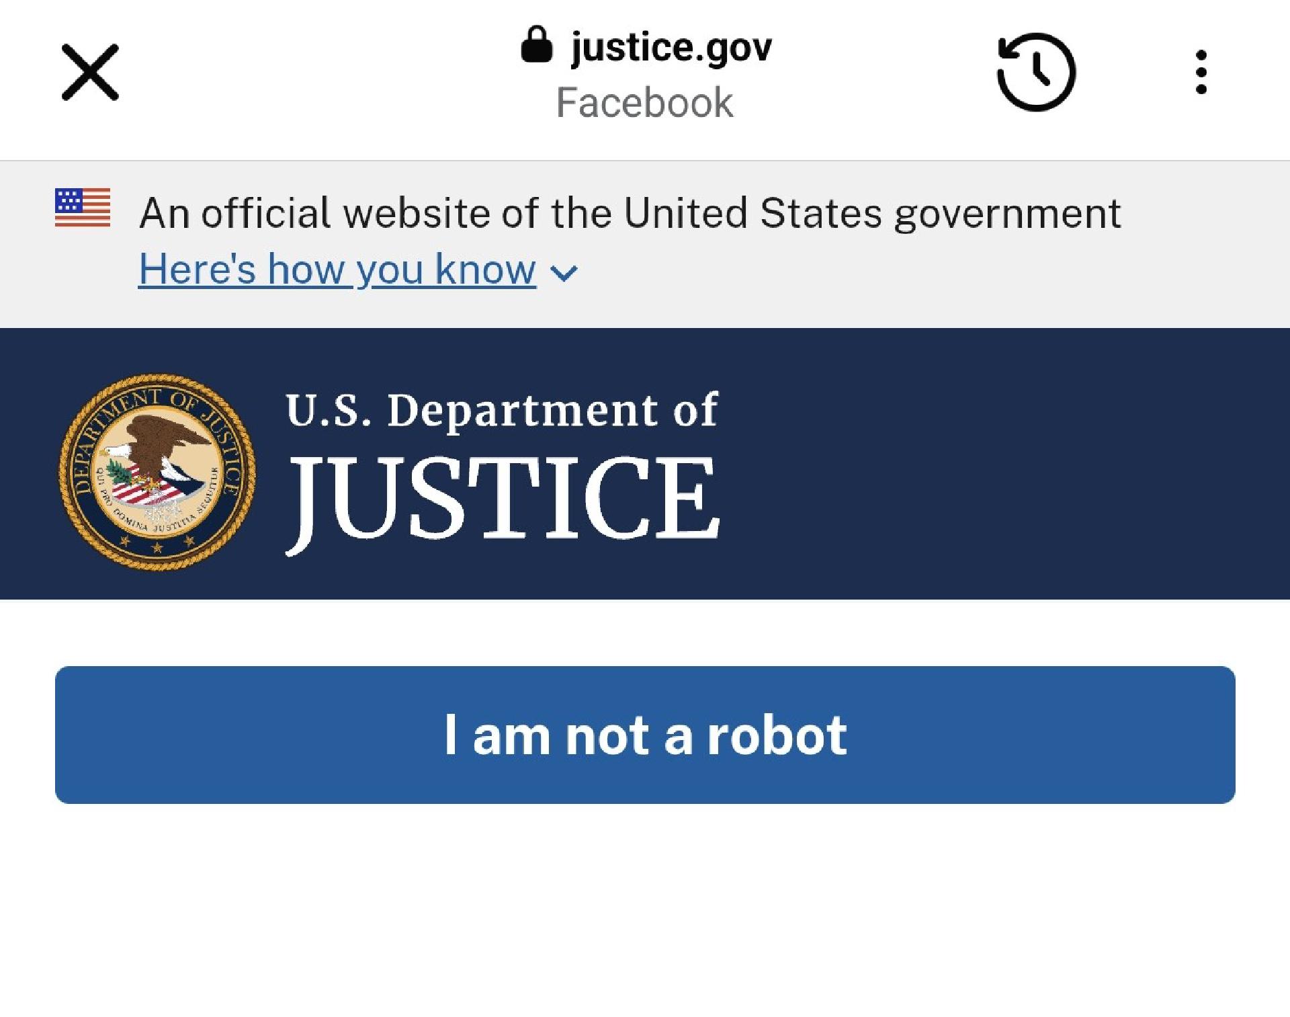Click the "U.S. Department of" header text

[501, 410]
